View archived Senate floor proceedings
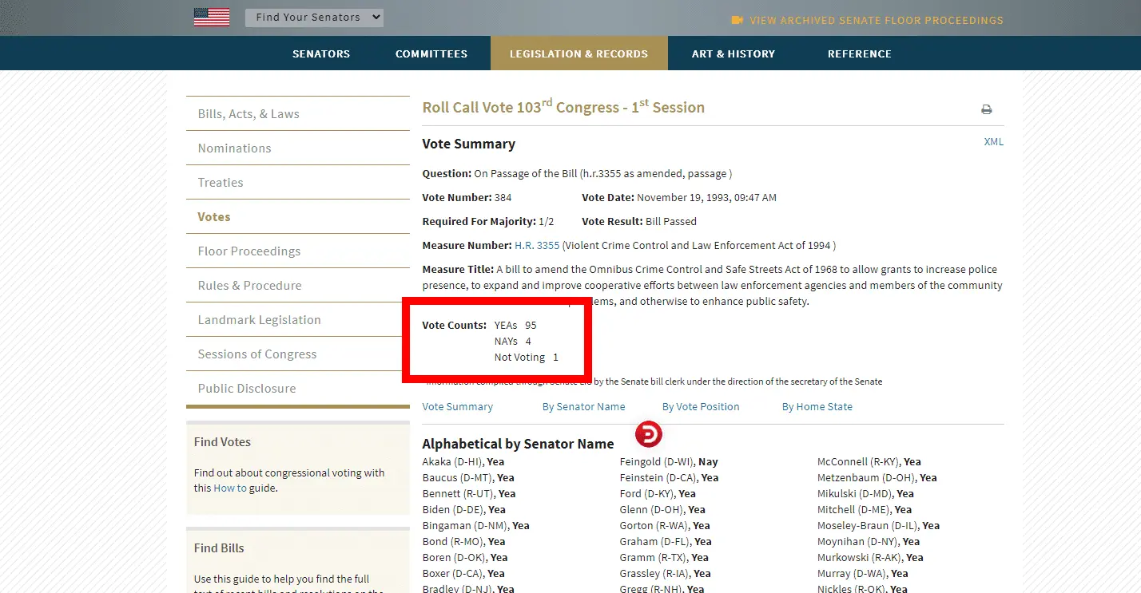Screen dimensions: 1141x593 (876, 20)
